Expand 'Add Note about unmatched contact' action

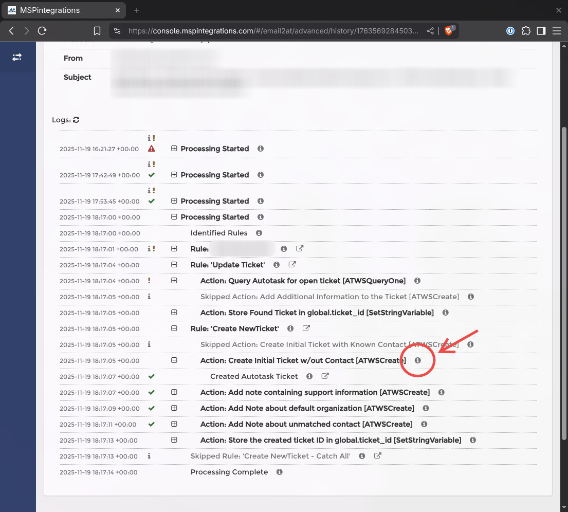coord(174,424)
